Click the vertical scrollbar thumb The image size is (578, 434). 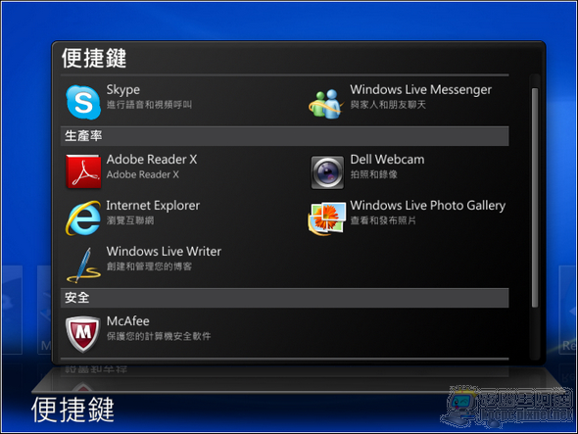(535, 197)
